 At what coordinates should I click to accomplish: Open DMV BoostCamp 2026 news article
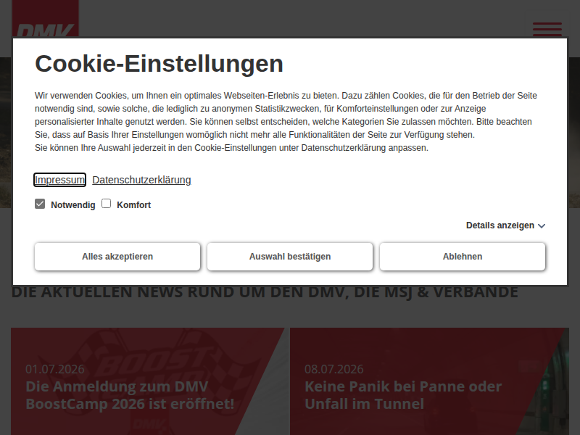point(130,395)
